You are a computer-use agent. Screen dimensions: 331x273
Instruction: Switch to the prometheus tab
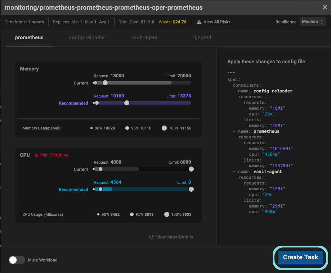29,37
